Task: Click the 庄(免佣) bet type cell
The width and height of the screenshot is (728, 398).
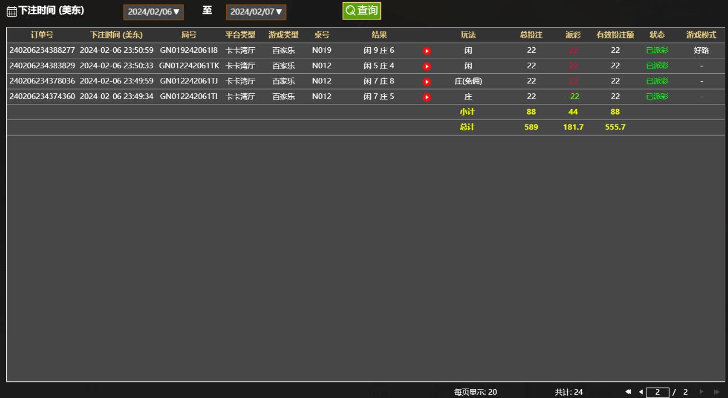Action: (468, 81)
